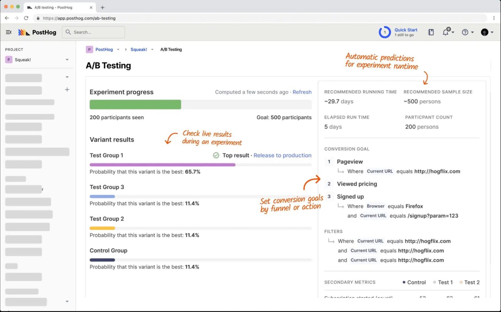The width and height of the screenshot is (501, 312).
Task: Open the notebooks icon in the top bar
Action: click(431, 32)
